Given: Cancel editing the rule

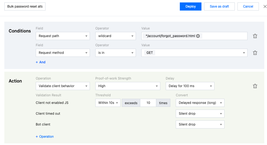Looking at the screenshot, I should [248, 6].
